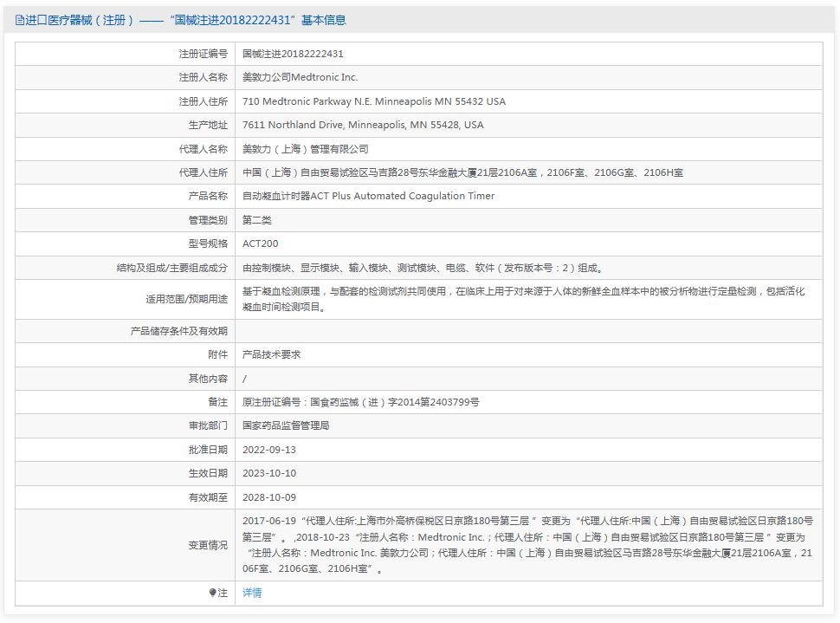Click the 注册人名称 label cell
The height and width of the screenshot is (623, 840).
tap(125, 77)
